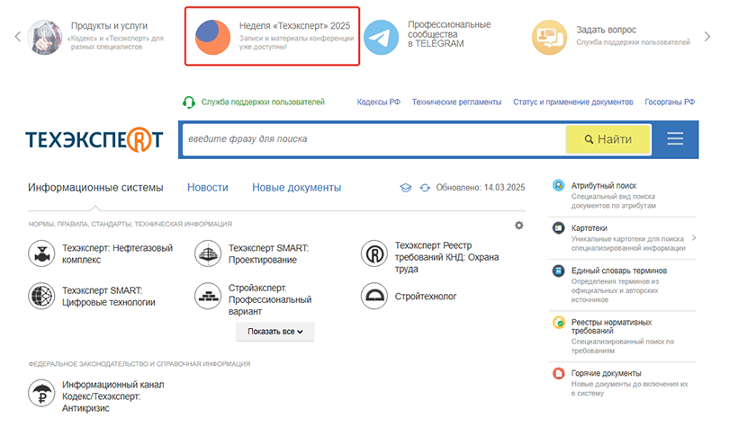The height and width of the screenshot is (427, 729).
Task: Click the left carousel arrow
Action: point(18,37)
